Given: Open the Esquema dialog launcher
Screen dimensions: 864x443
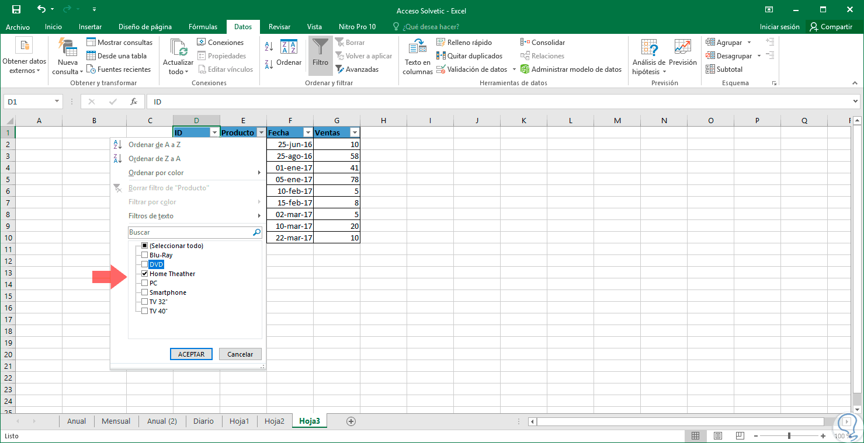Looking at the screenshot, I should (775, 83).
